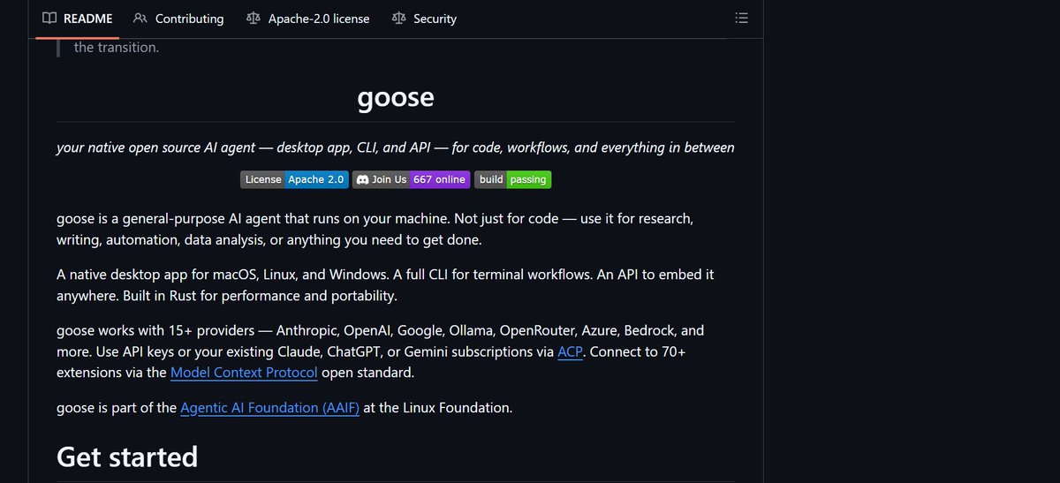Image resolution: width=1060 pixels, height=483 pixels.
Task: Switch to the Security tab
Action: click(x=424, y=19)
